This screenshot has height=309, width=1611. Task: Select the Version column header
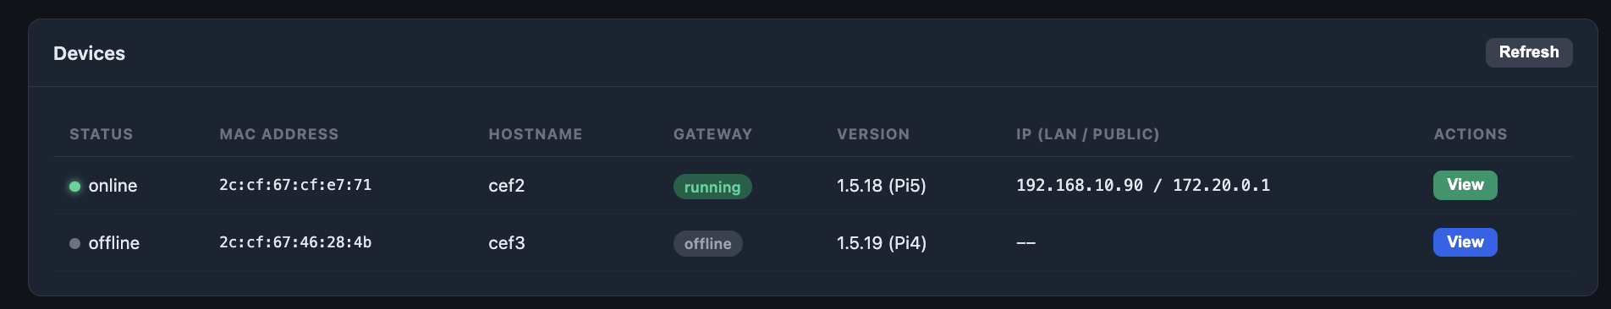coord(873,134)
